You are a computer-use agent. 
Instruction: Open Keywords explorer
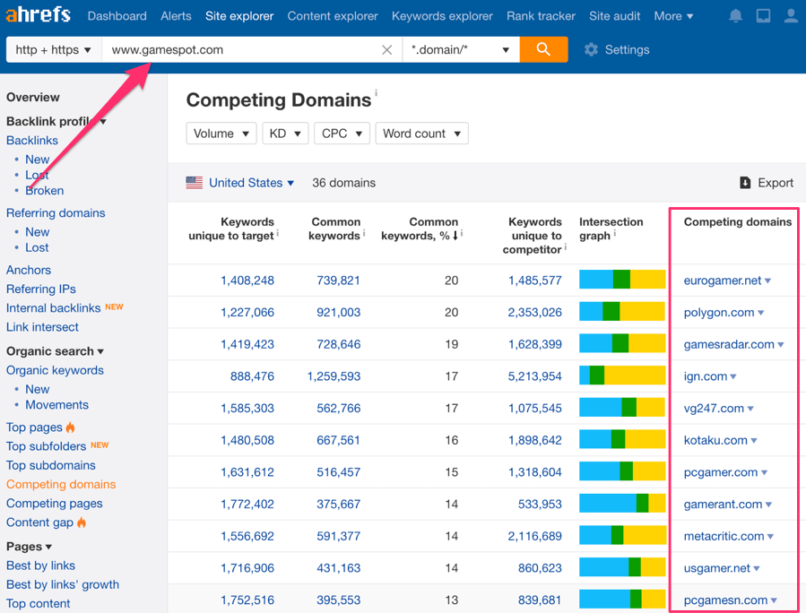(442, 16)
